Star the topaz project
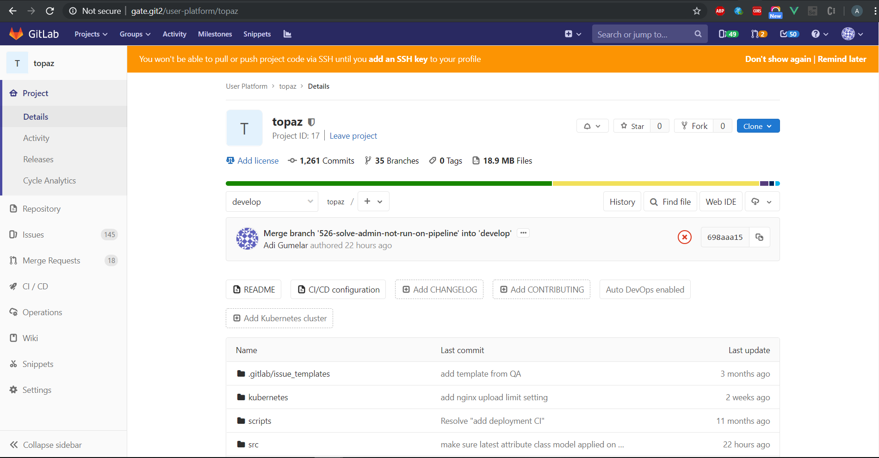The height and width of the screenshot is (458, 879). [x=632, y=126]
